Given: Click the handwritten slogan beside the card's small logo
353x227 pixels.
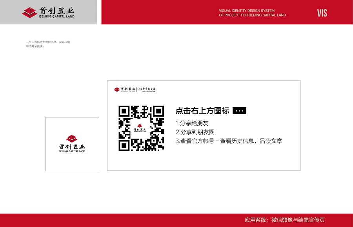Looking at the screenshot, I should pyautogui.click(x=147, y=90).
